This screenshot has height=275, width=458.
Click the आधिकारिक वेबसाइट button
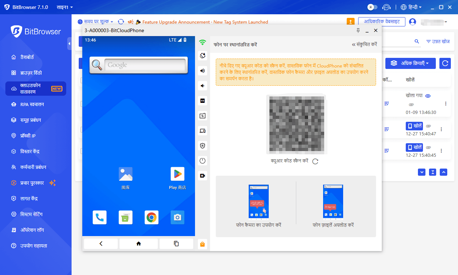[x=381, y=22]
